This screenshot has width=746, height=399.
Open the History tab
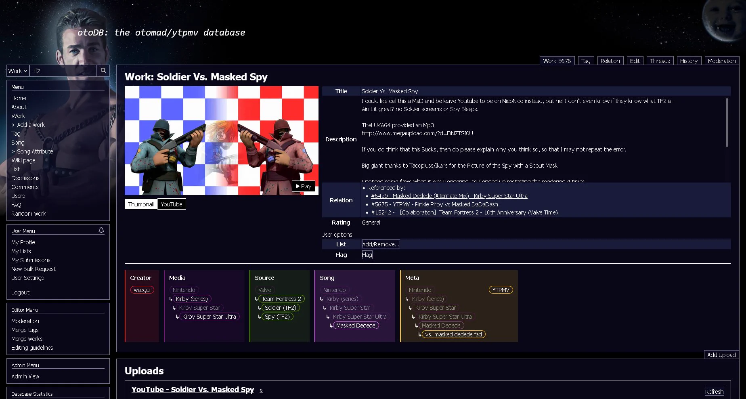pos(689,61)
